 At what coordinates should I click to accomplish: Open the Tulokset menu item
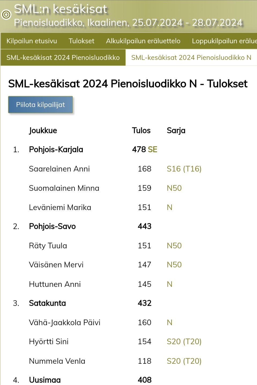pyautogui.click(x=81, y=41)
